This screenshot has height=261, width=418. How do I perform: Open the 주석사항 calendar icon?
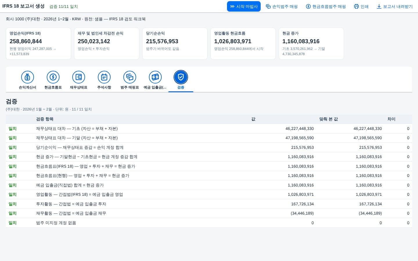[104, 77]
